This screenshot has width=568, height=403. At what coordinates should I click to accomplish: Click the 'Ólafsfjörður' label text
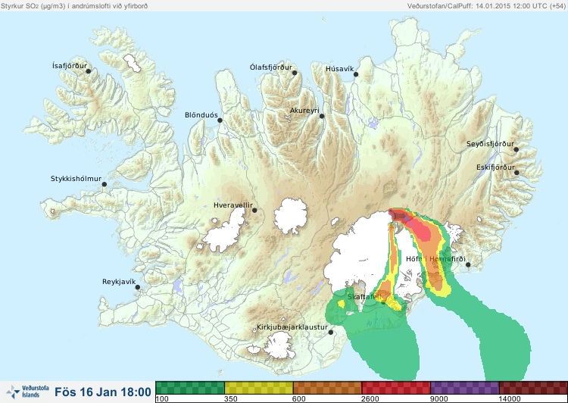(271, 67)
